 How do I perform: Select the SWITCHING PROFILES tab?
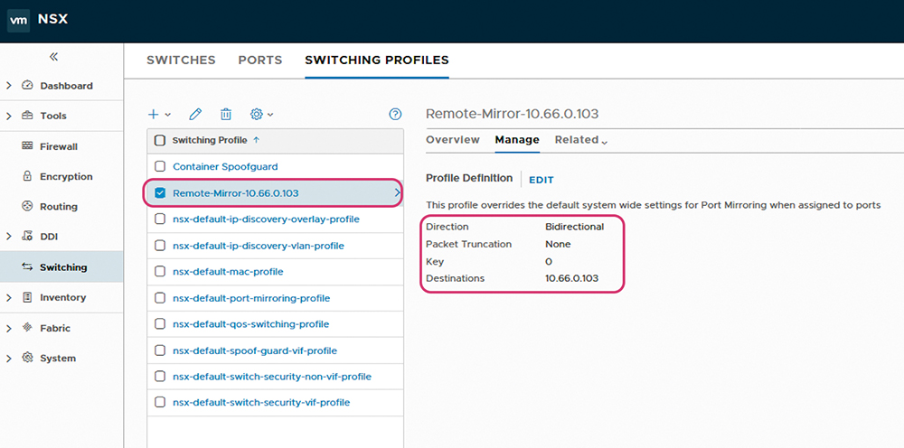377,60
